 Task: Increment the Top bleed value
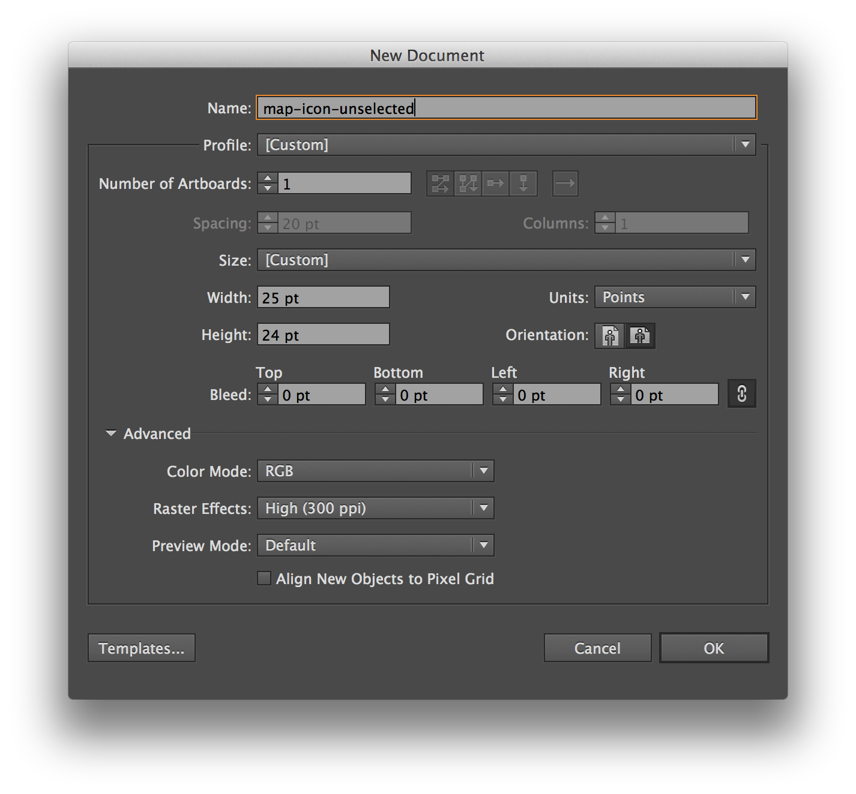tap(267, 390)
